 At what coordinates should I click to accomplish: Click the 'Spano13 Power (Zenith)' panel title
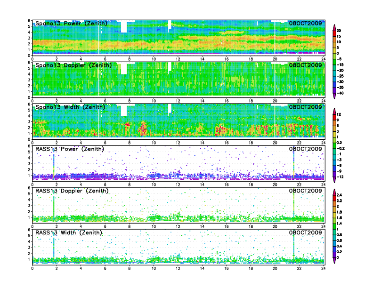[72, 24]
